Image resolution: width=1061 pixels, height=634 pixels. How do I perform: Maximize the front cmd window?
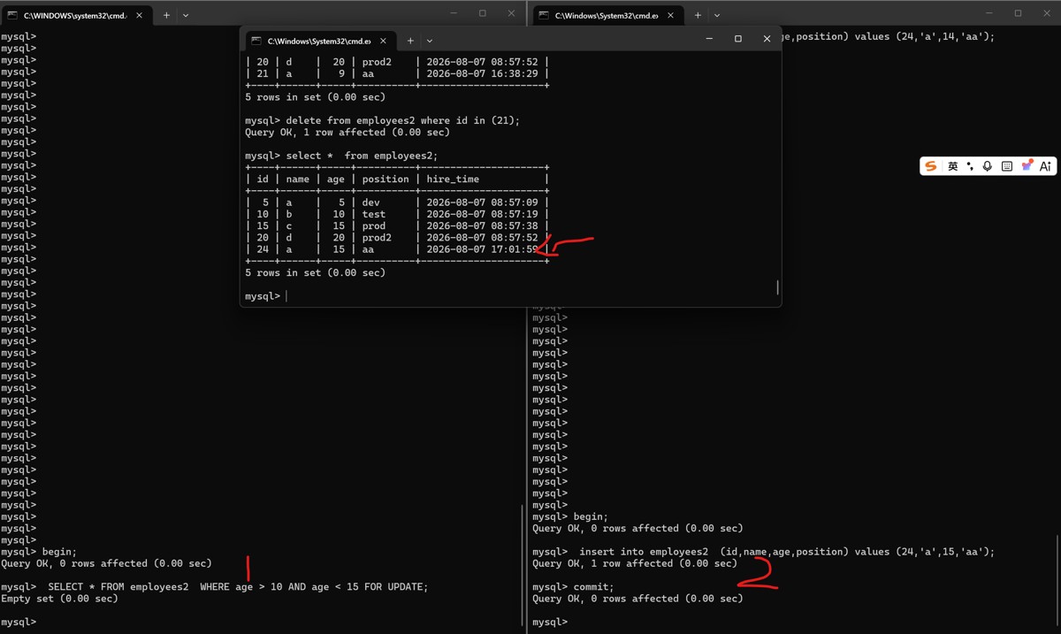coord(738,39)
